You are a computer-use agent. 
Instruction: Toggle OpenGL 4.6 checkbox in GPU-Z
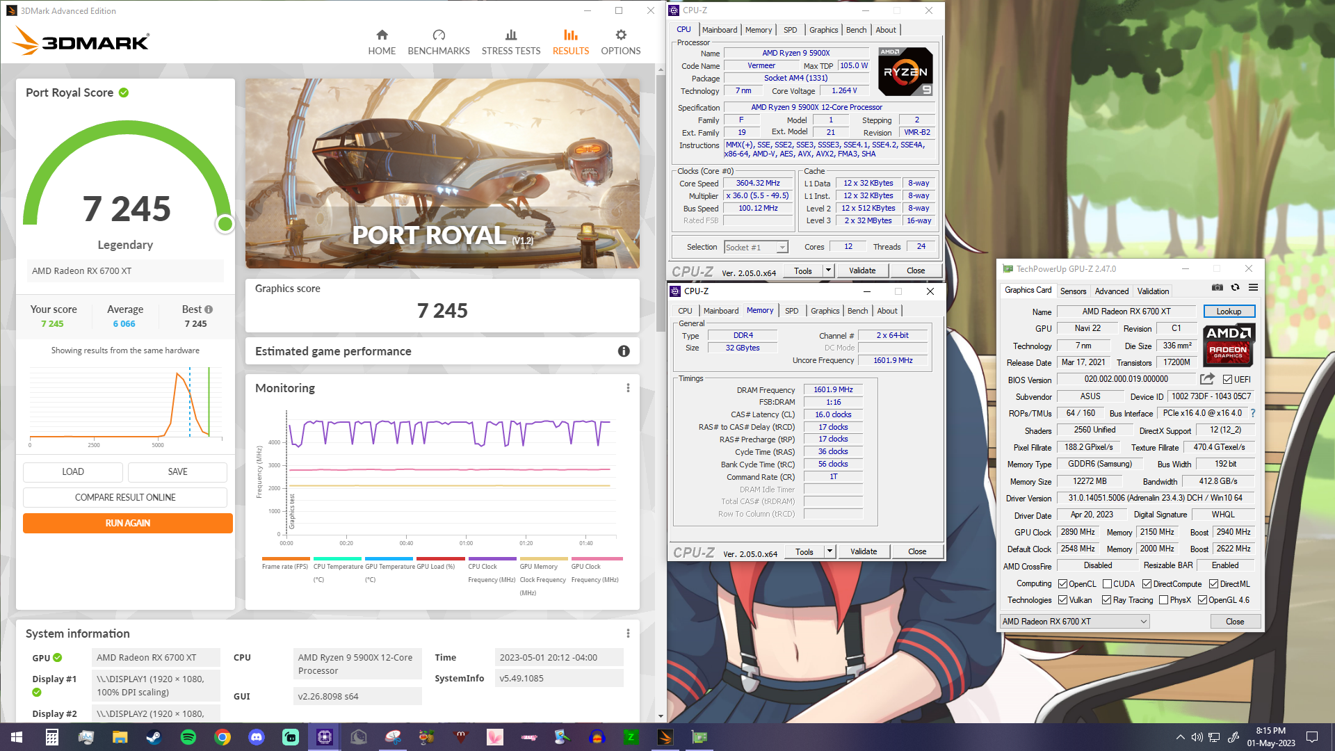point(1202,600)
